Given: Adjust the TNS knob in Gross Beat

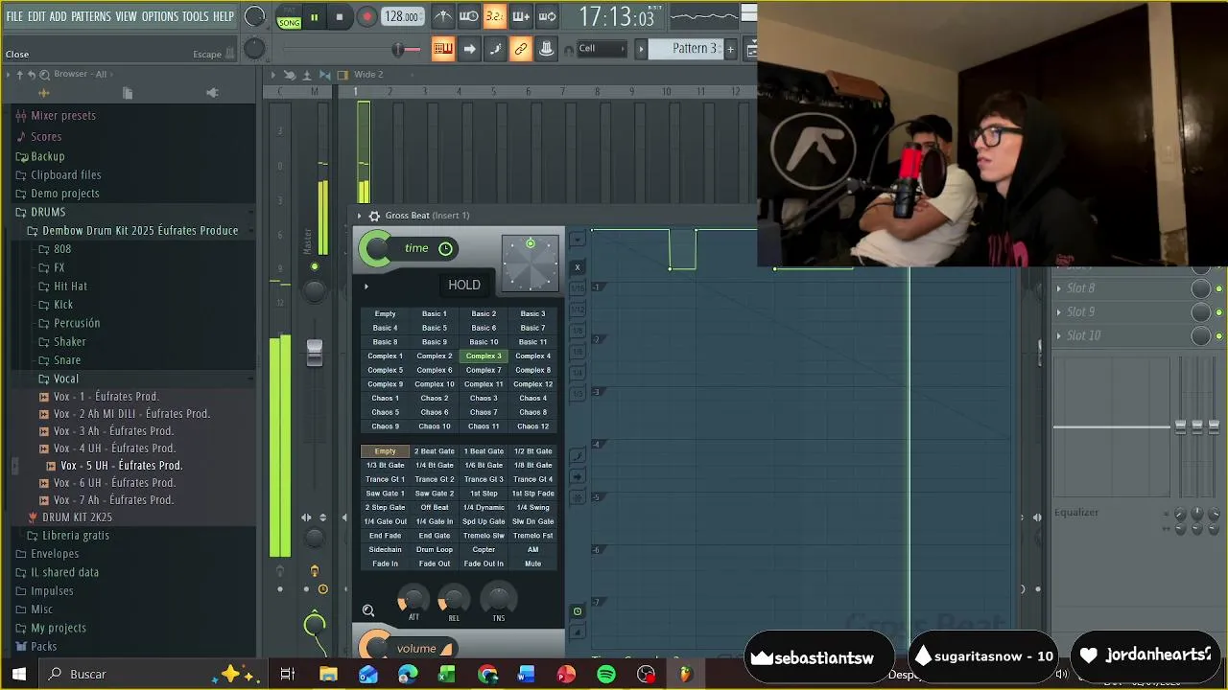Looking at the screenshot, I should 498,600.
